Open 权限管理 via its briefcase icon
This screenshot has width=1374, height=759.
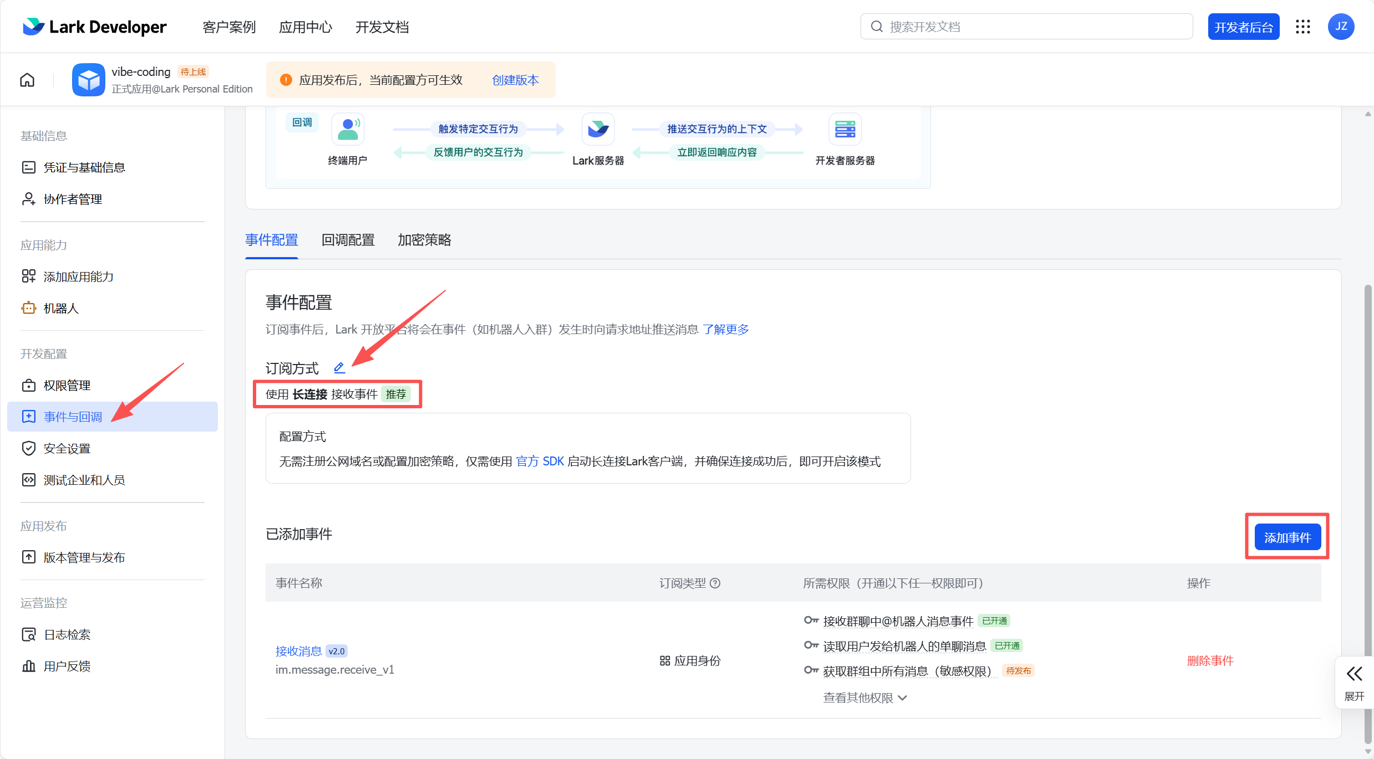click(x=28, y=384)
